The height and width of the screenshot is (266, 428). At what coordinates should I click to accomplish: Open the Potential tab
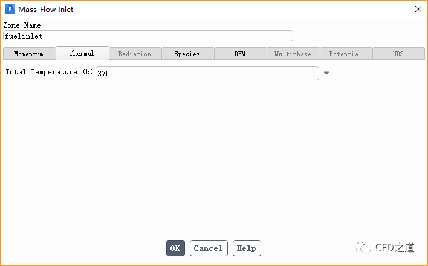coord(345,54)
